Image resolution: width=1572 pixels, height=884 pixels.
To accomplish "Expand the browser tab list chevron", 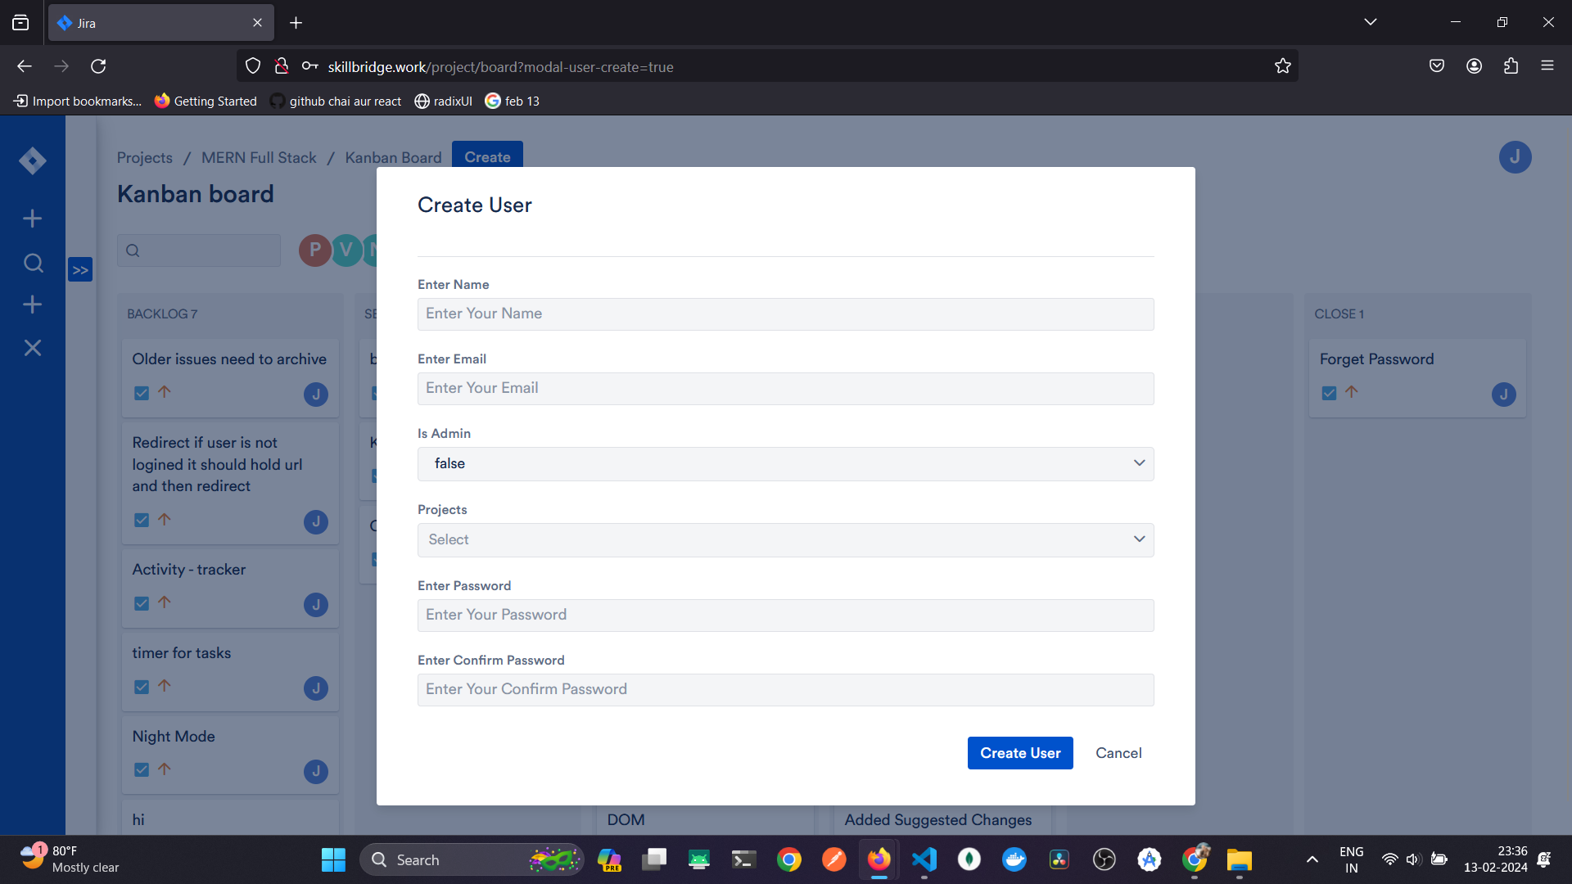I will pos(1370,22).
